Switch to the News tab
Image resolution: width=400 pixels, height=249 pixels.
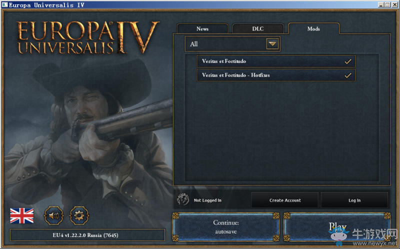tap(202, 28)
